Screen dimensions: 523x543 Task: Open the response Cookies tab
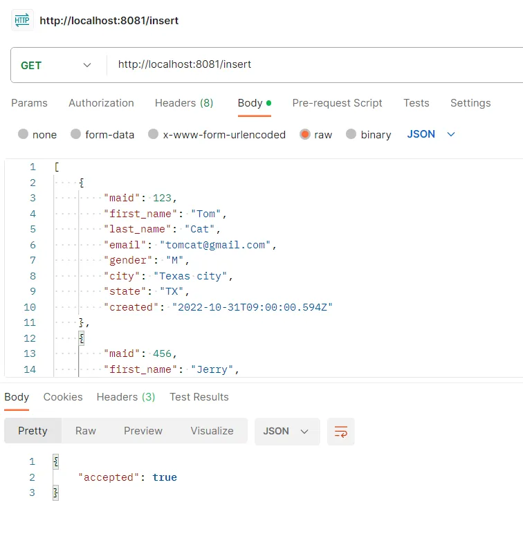[x=63, y=397]
